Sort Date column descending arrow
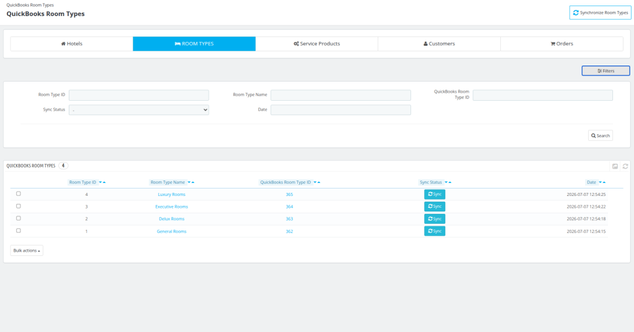 600,182
